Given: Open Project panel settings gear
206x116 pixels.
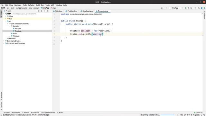Looking at the screenshot, I should pos(48,11).
